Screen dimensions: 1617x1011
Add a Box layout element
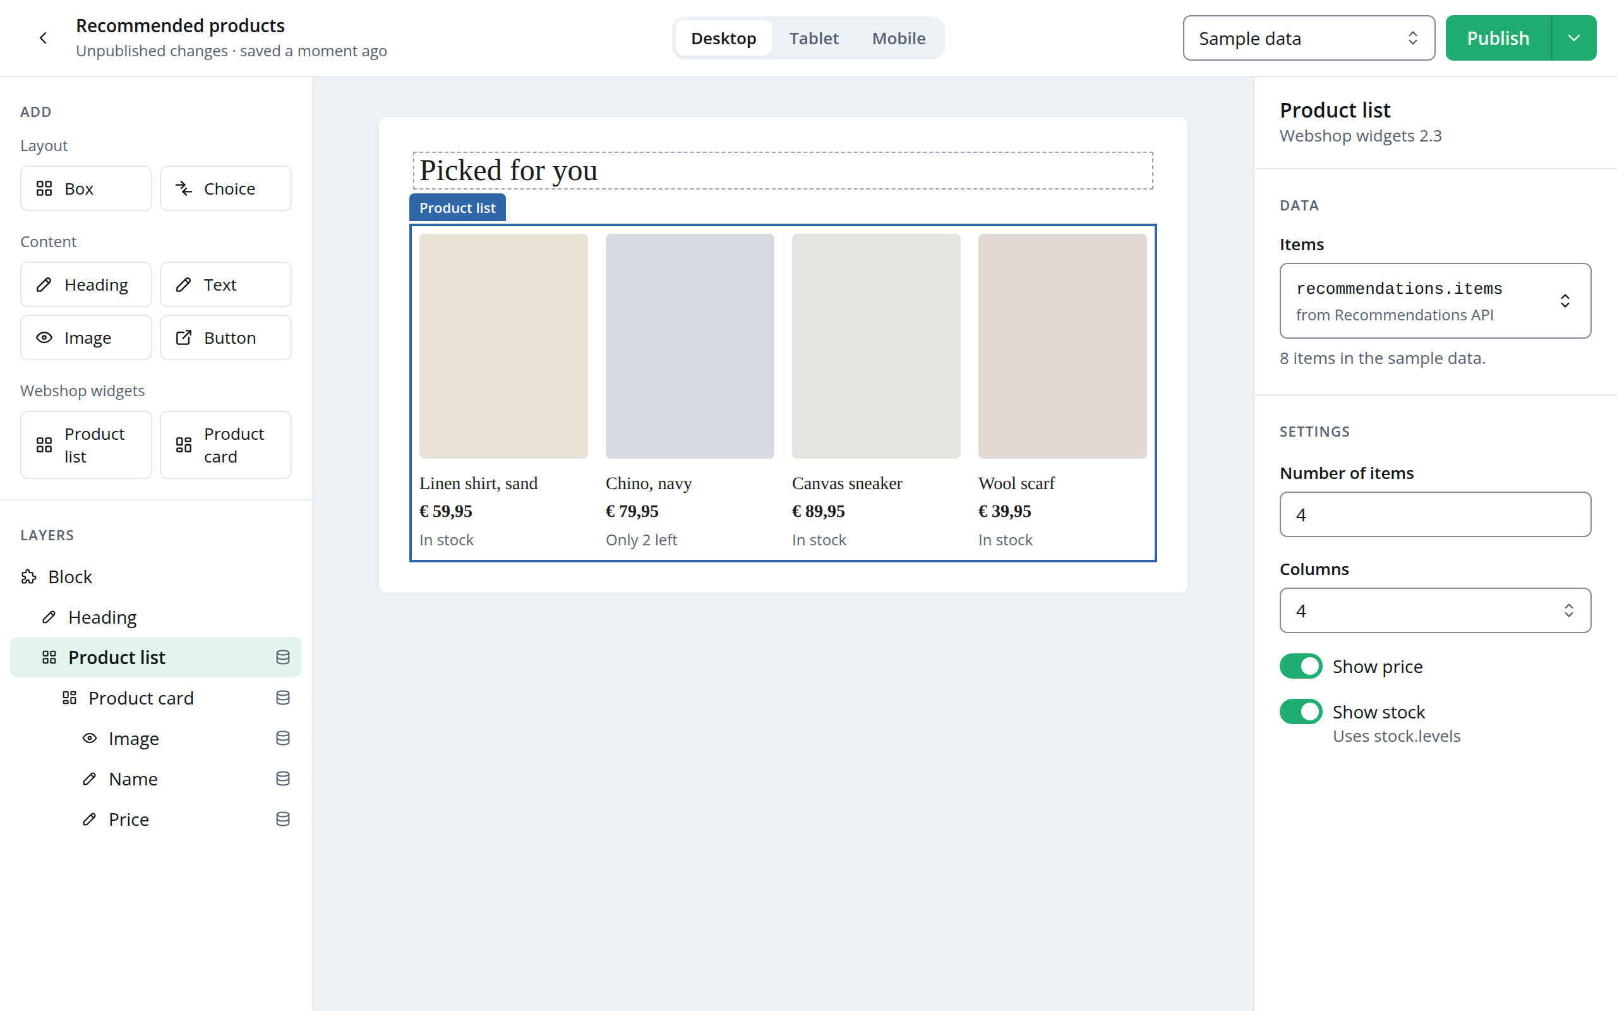click(86, 188)
